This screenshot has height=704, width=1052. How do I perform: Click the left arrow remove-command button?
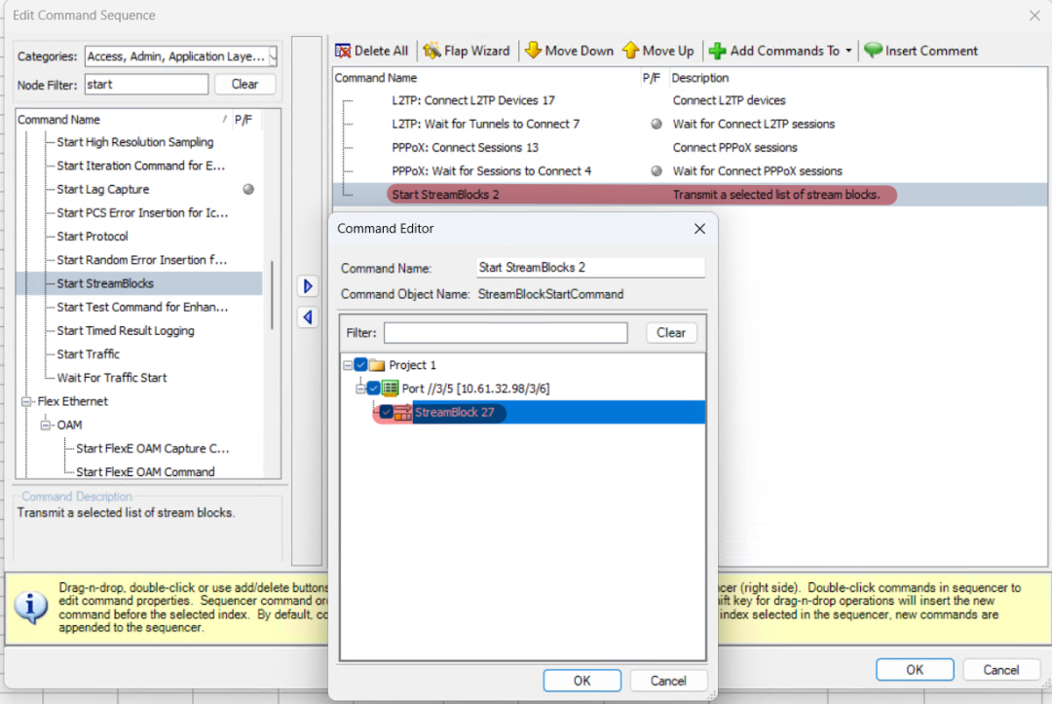click(308, 317)
